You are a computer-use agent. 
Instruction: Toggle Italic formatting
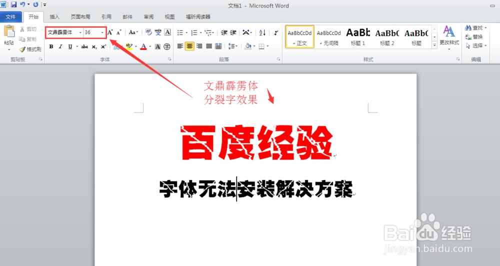[x=60, y=46]
